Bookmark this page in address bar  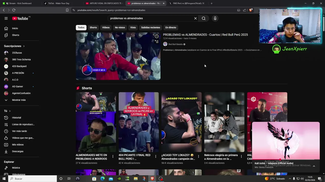[x=67, y=10]
